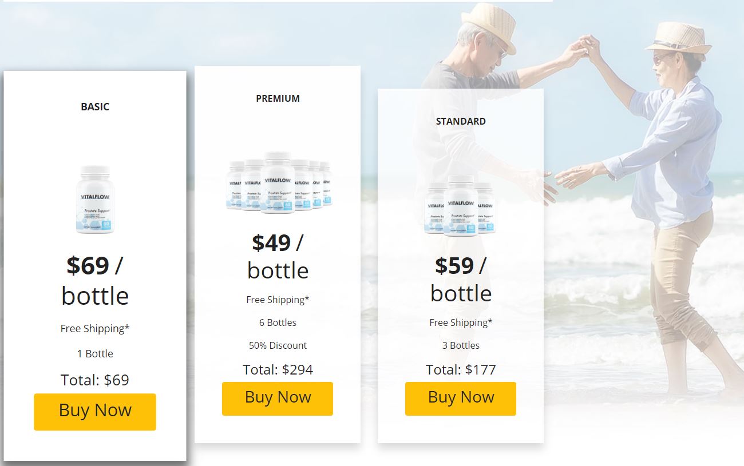744x466 pixels.
Task: Click the single VitalFlow bottle image
Action: coord(95,200)
